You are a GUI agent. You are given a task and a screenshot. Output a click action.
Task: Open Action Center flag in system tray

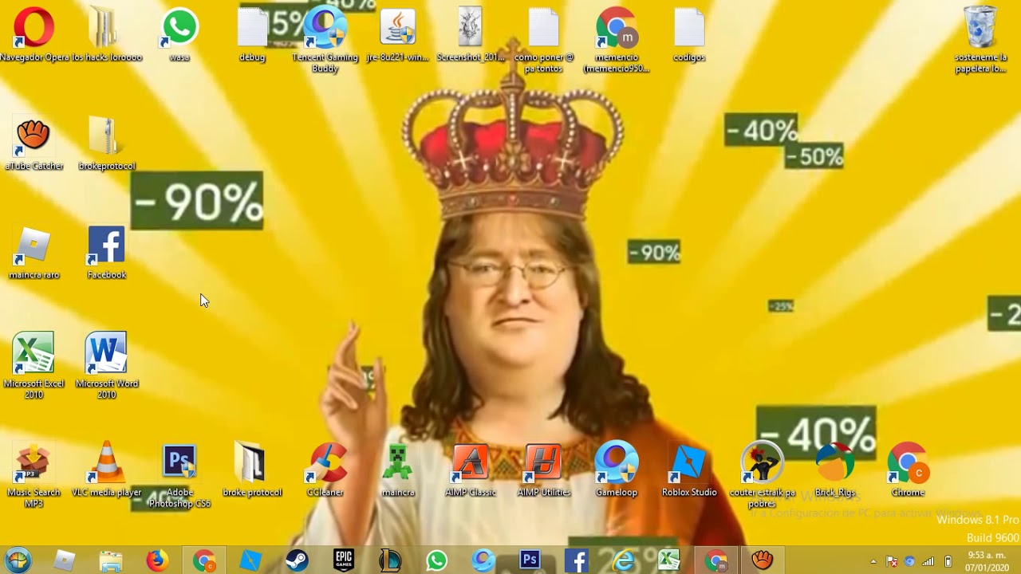coord(892,561)
